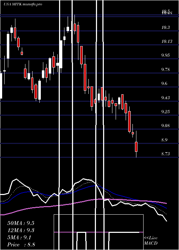Viewport: 179px width, 250px height.
Task: Click the 10.3 price axis label
Action: 165,27
